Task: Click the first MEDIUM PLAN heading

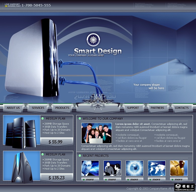Action: click(x=56, y=118)
